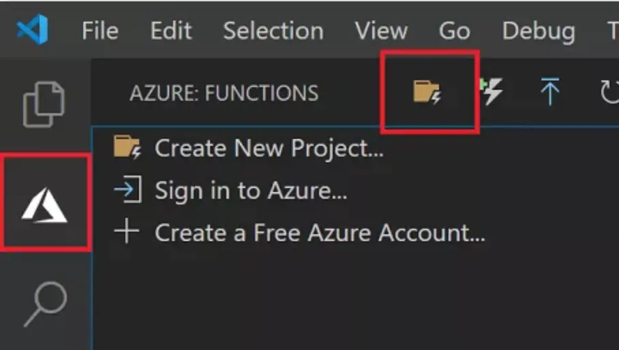This screenshot has width=619, height=350.
Task: Click the AZURE: FUNCTIONS panel header
Action: click(x=224, y=93)
